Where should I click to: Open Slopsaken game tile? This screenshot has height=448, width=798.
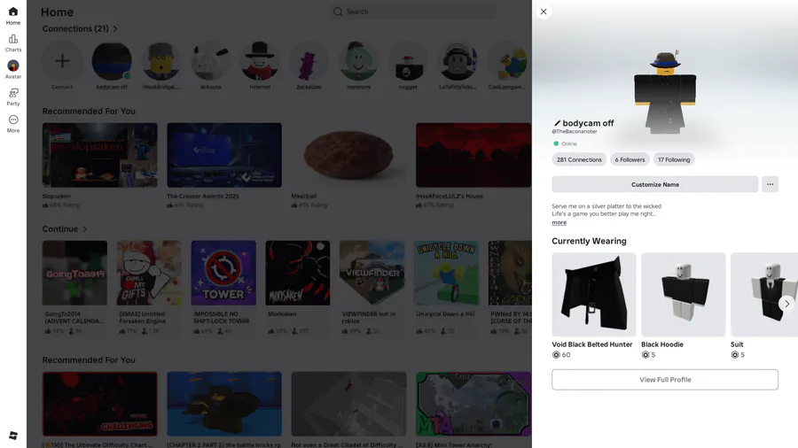(x=99, y=155)
